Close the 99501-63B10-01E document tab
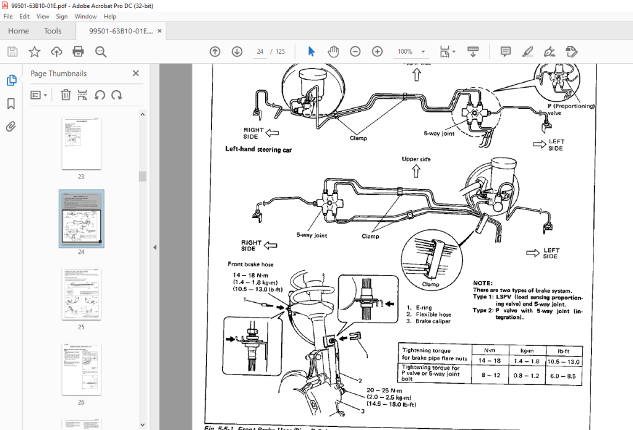The height and width of the screenshot is (430, 633). point(159,31)
